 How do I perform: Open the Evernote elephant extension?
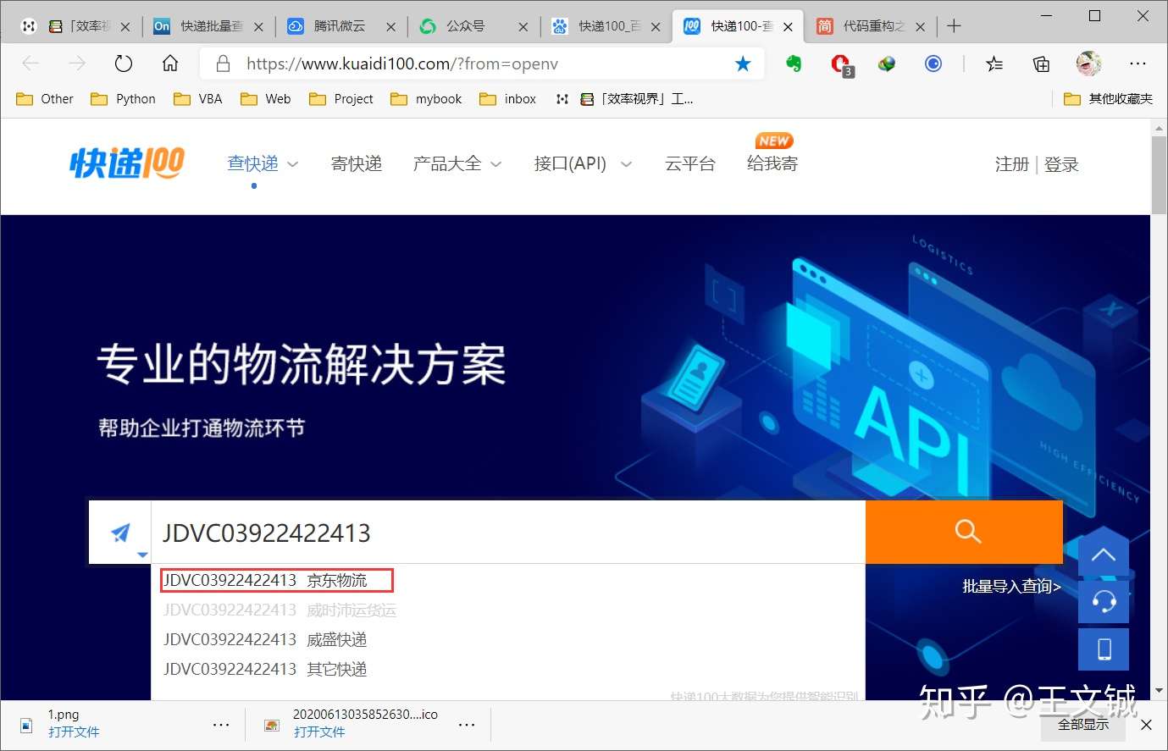[x=794, y=64]
